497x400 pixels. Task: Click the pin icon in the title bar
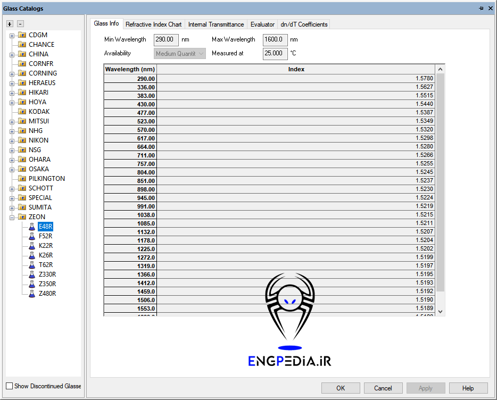[x=481, y=9]
